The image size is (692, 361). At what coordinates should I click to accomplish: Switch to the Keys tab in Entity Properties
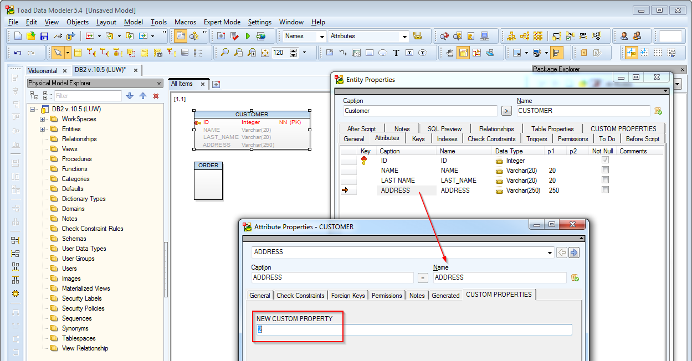418,139
